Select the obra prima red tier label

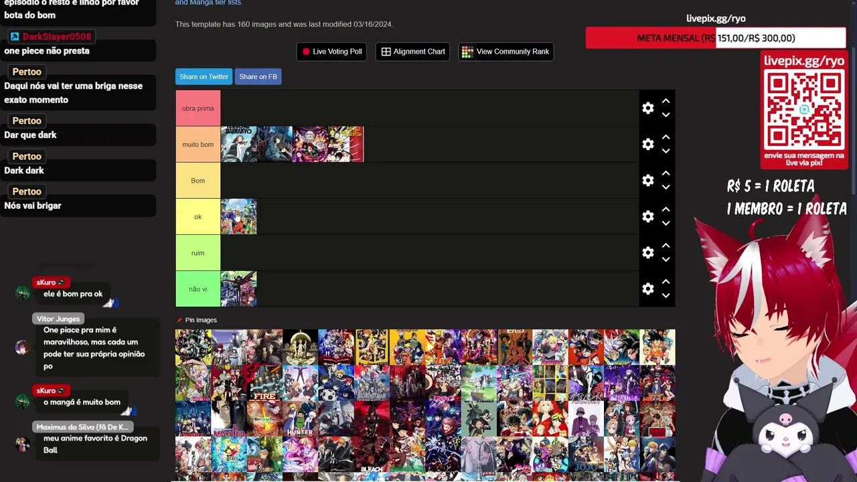(198, 108)
